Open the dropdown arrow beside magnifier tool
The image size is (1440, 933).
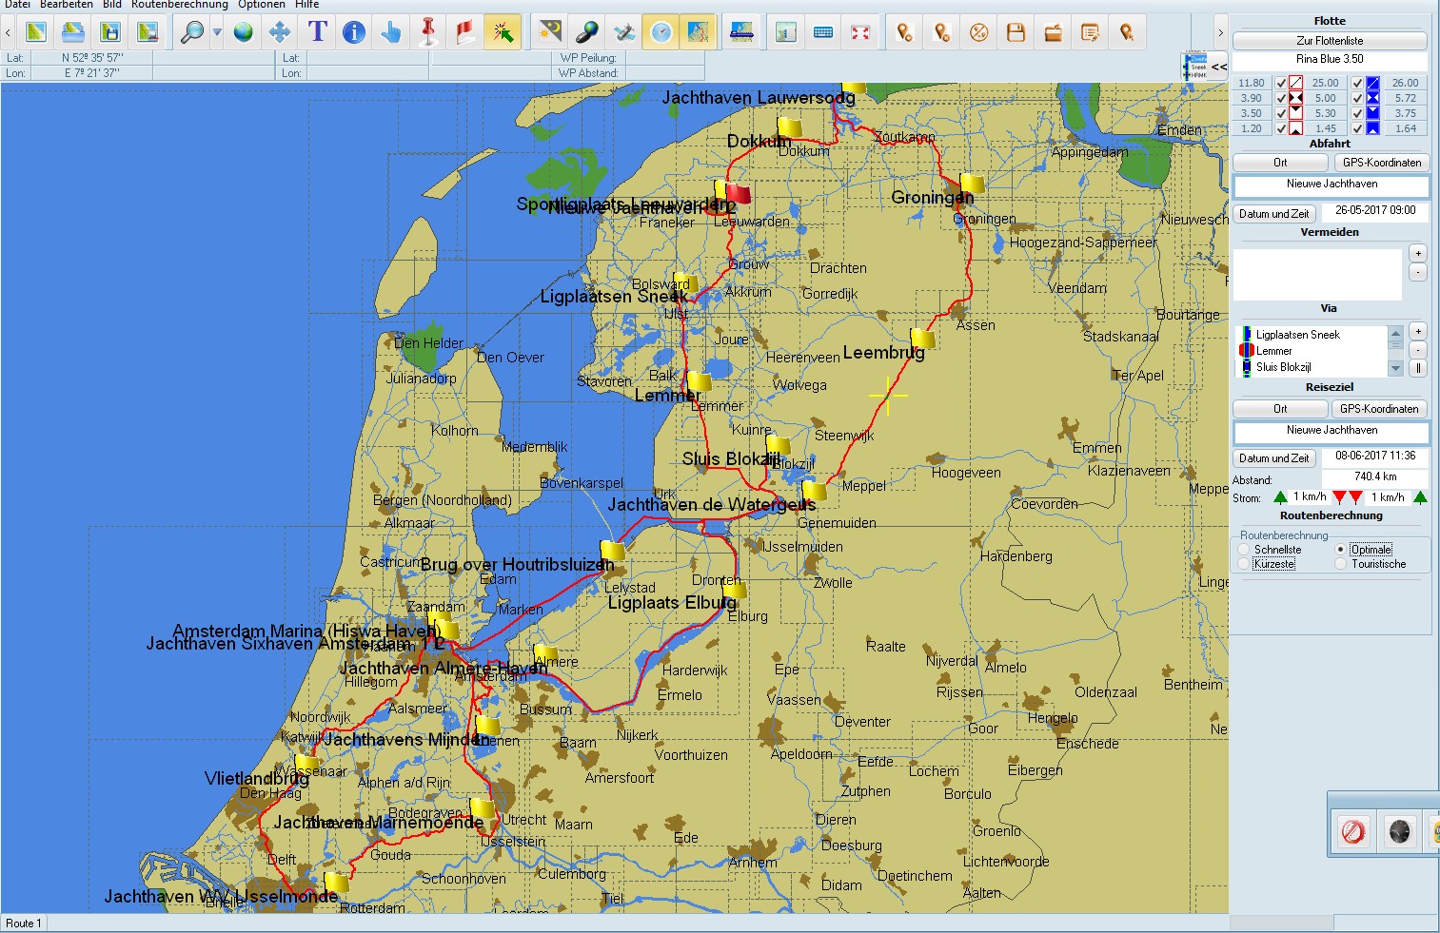[217, 32]
